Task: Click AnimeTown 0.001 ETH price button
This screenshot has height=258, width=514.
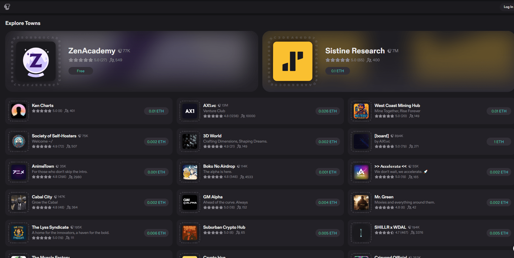Action: click(156, 172)
